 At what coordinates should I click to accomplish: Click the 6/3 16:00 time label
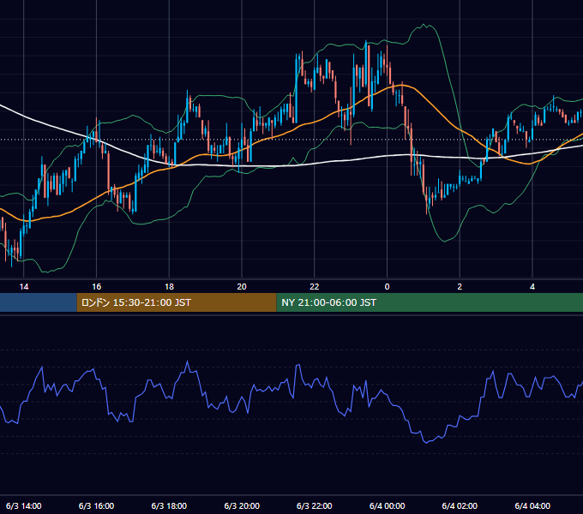click(96, 505)
